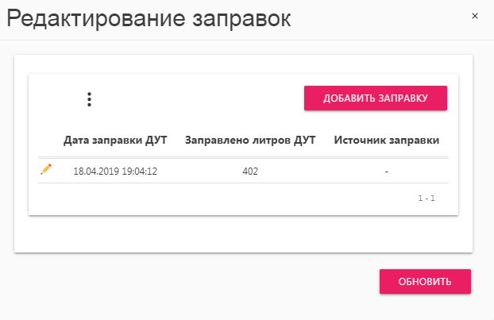Click blank card area beneath the refuel table
The height and width of the screenshot is (320, 494).
pyautogui.click(x=243, y=233)
